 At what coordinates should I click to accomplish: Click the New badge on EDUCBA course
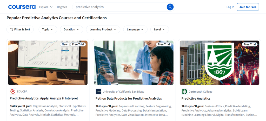(65, 44)
